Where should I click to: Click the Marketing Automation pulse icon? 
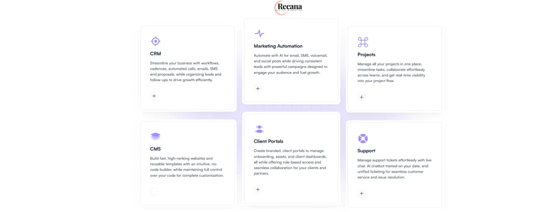259,33
